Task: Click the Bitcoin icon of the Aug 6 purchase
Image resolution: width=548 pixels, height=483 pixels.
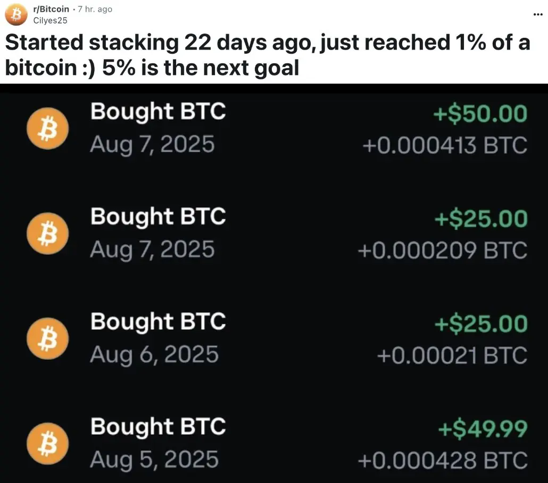Action: pos(47,338)
